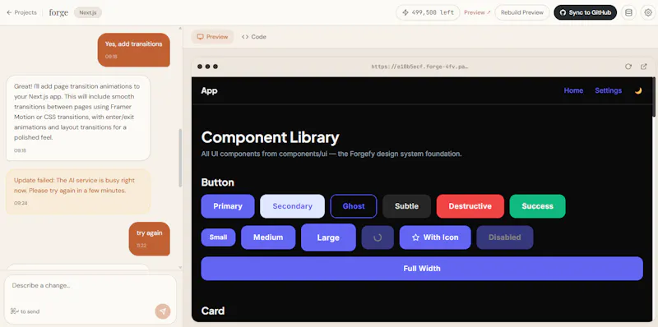Click the preview page scrollbar
Image resolution: width=658 pixels, height=327 pixels.
click(x=653, y=96)
